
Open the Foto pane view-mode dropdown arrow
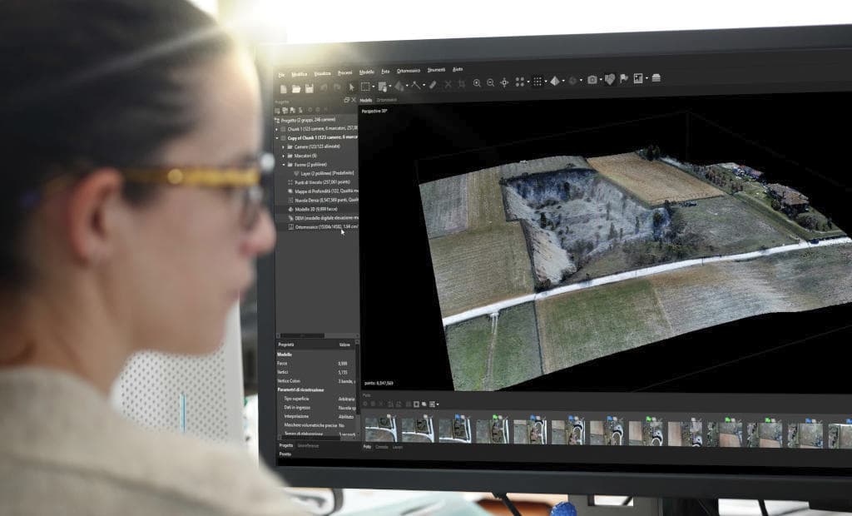pos(438,404)
